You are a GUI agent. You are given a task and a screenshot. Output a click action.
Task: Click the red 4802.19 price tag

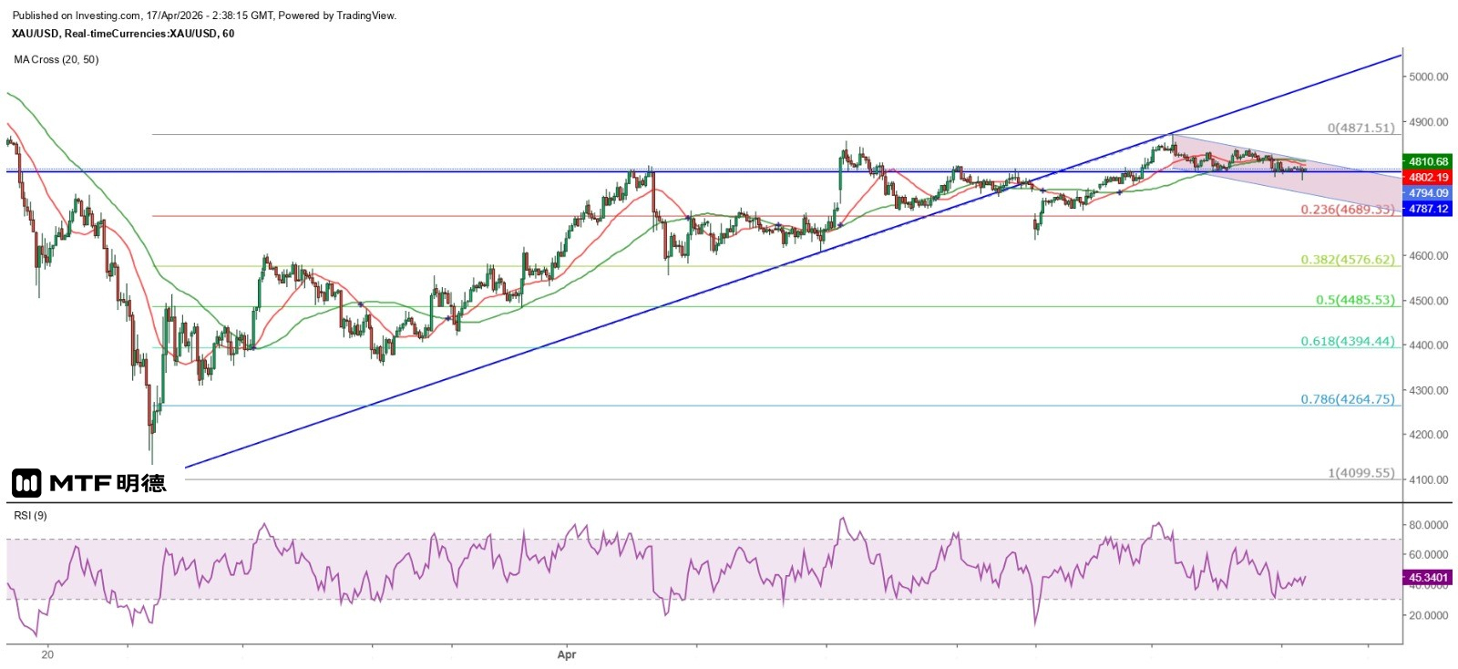click(x=1427, y=178)
